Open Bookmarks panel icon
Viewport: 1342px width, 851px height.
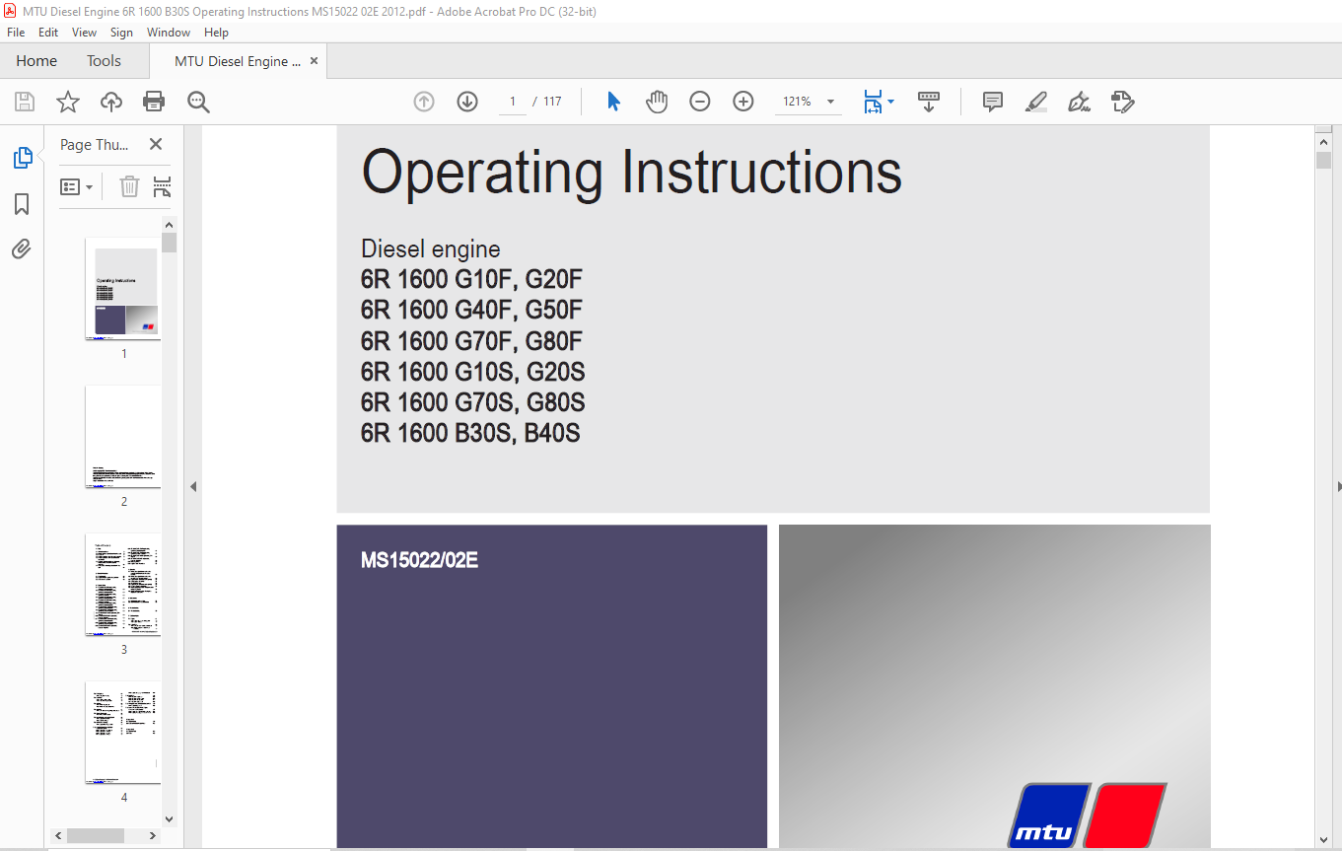22,204
